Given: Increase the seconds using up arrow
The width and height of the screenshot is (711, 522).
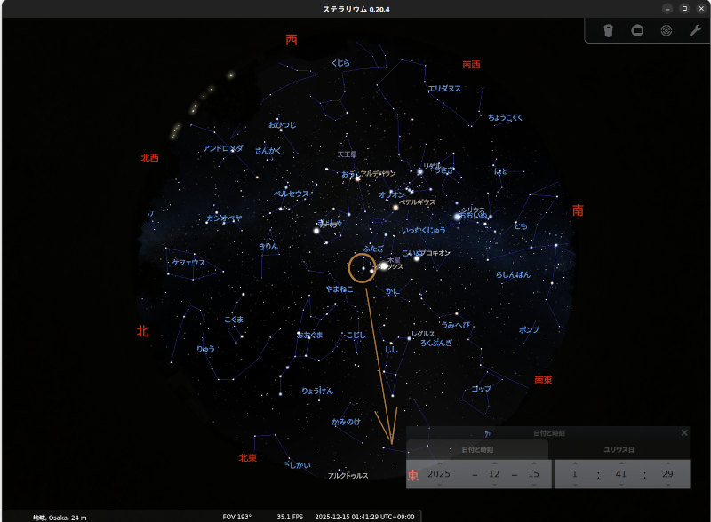Looking at the screenshot, I should [x=668, y=463].
